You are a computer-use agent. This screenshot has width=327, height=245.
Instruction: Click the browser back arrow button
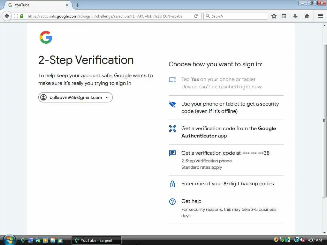[x=7, y=16]
